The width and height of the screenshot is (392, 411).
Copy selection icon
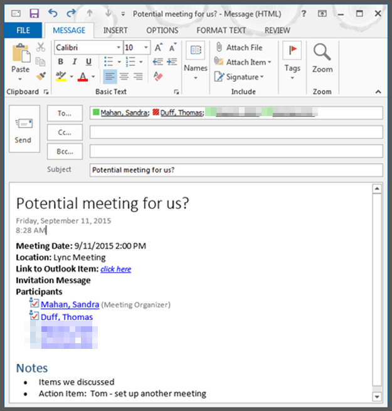(x=40, y=61)
